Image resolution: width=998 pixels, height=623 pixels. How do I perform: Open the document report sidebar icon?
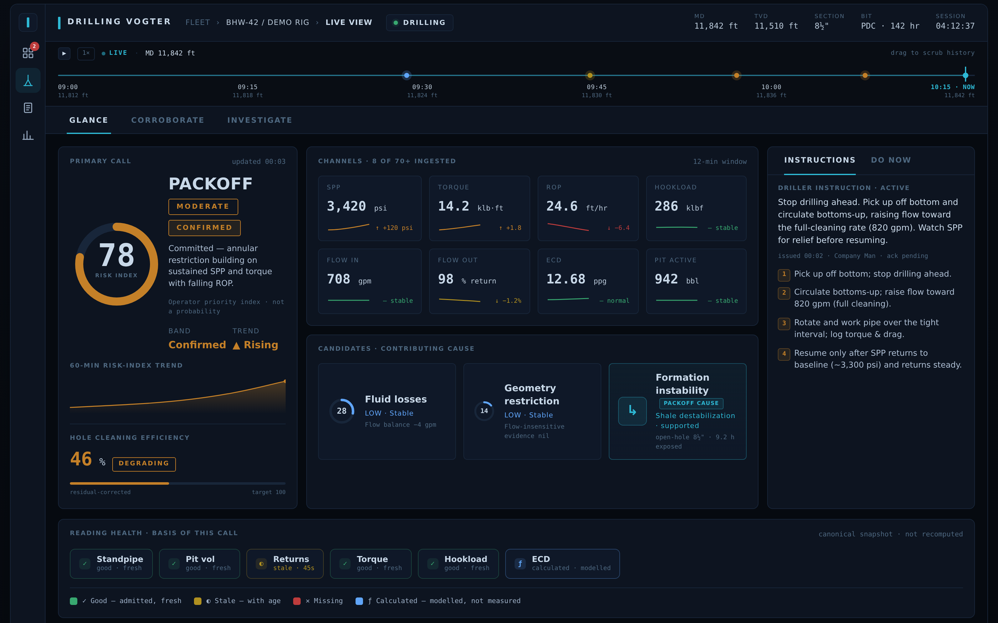click(x=28, y=108)
